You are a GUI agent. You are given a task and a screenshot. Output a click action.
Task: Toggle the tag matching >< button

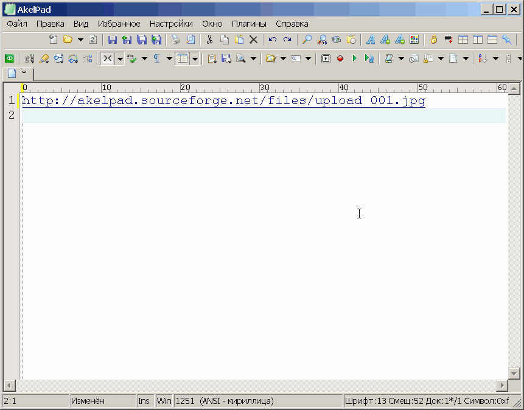(x=108, y=59)
